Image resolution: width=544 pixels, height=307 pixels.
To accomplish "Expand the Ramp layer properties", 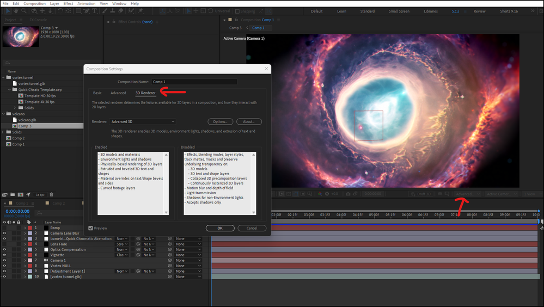I will click(25, 228).
